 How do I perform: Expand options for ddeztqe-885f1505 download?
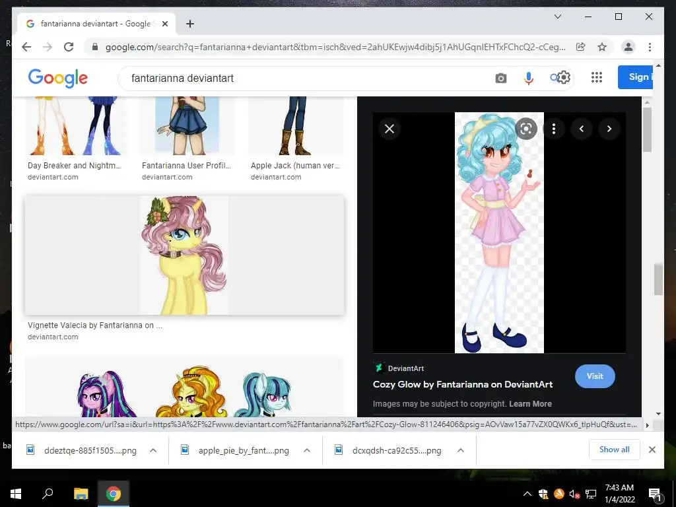[153, 450]
